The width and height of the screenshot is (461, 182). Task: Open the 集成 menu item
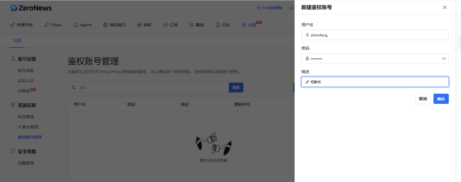click(x=196, y=25)
